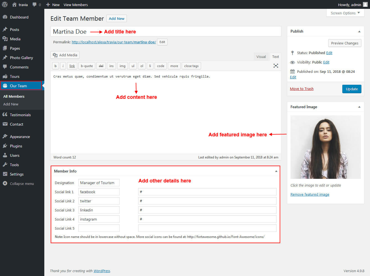The image size is (370, 276).
Task: Insert bold tag with b button
Action: tap(55, 66)
